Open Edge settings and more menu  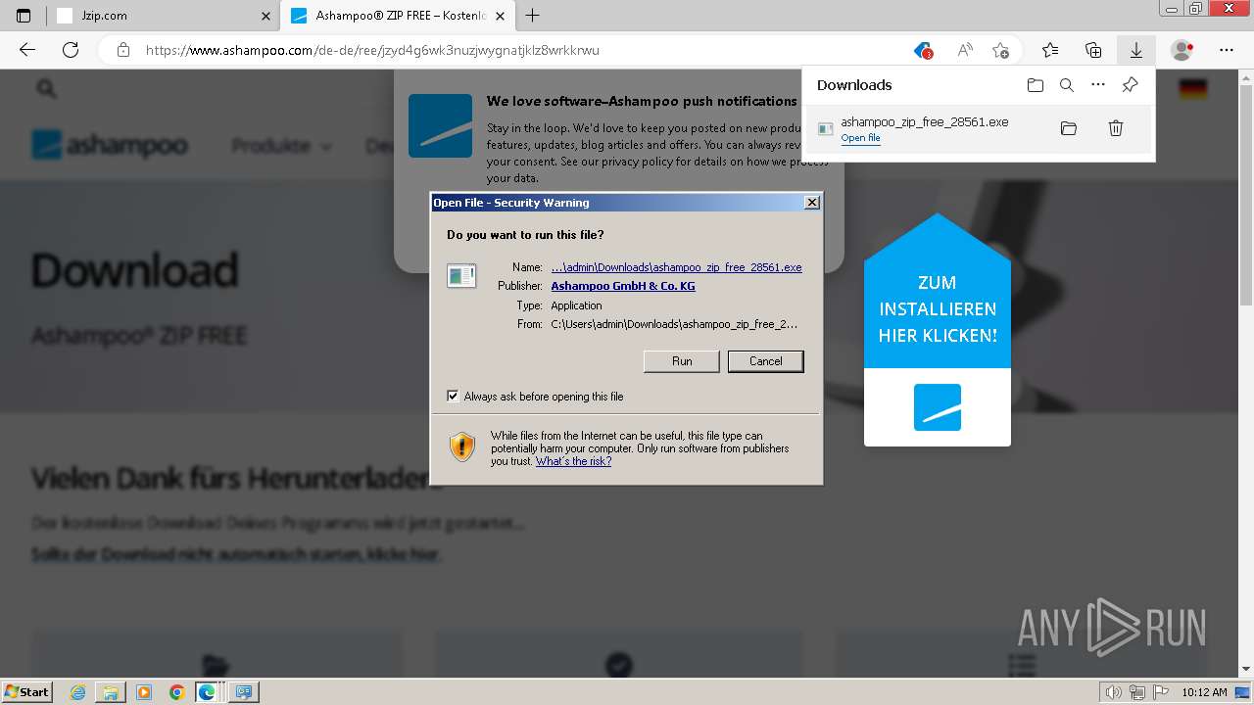point(1227,50)
